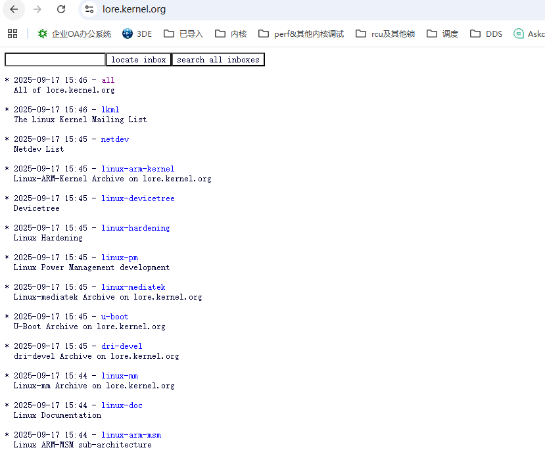Click the lore.kernel.org address bar
545x456 pixels.
(313, 9)
